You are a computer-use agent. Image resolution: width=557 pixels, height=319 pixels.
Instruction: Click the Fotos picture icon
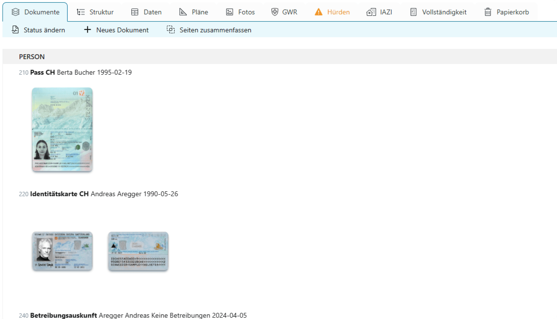[229, 12]
